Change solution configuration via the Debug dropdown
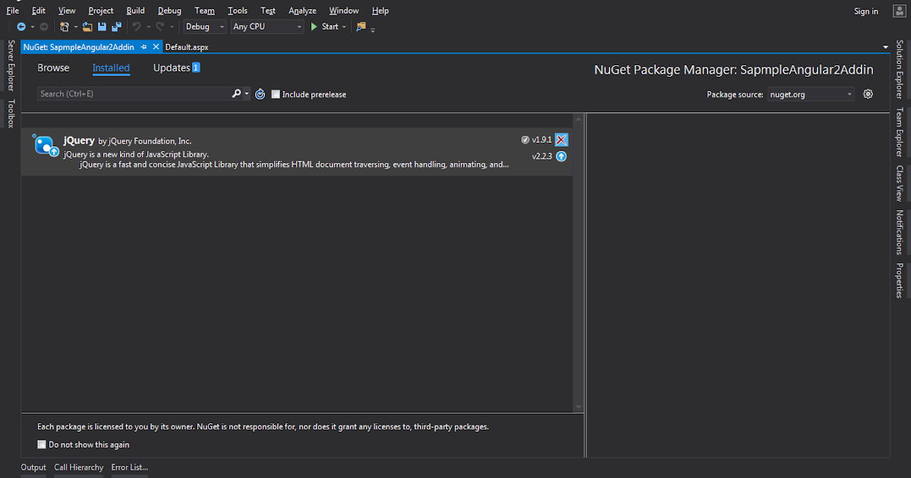 click(203, 26)
